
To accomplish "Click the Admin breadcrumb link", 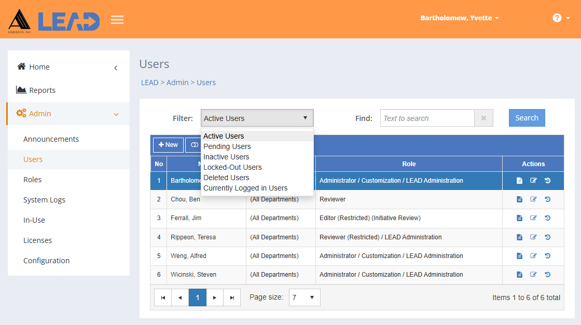I will click(177, 83).
